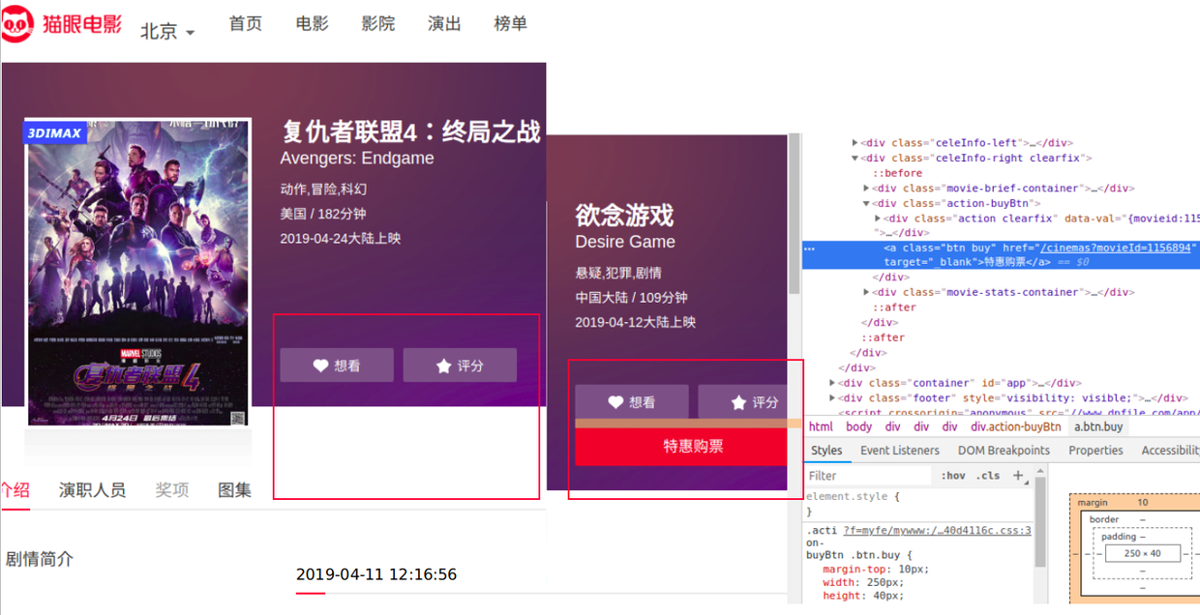This screenshot has width=1200, height=615.
Task: Follow the /cinemas?movieId=1156894 href link
Action: (1115, 249)
